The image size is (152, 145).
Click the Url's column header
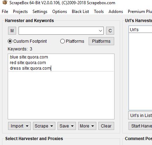click(x=140, y=30)
